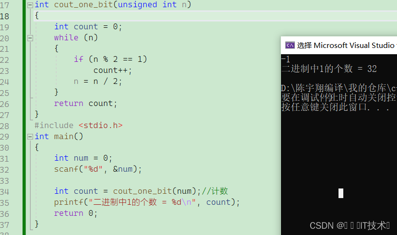
Task: Click the 'count++;' statement
Action: coord(113,70)
